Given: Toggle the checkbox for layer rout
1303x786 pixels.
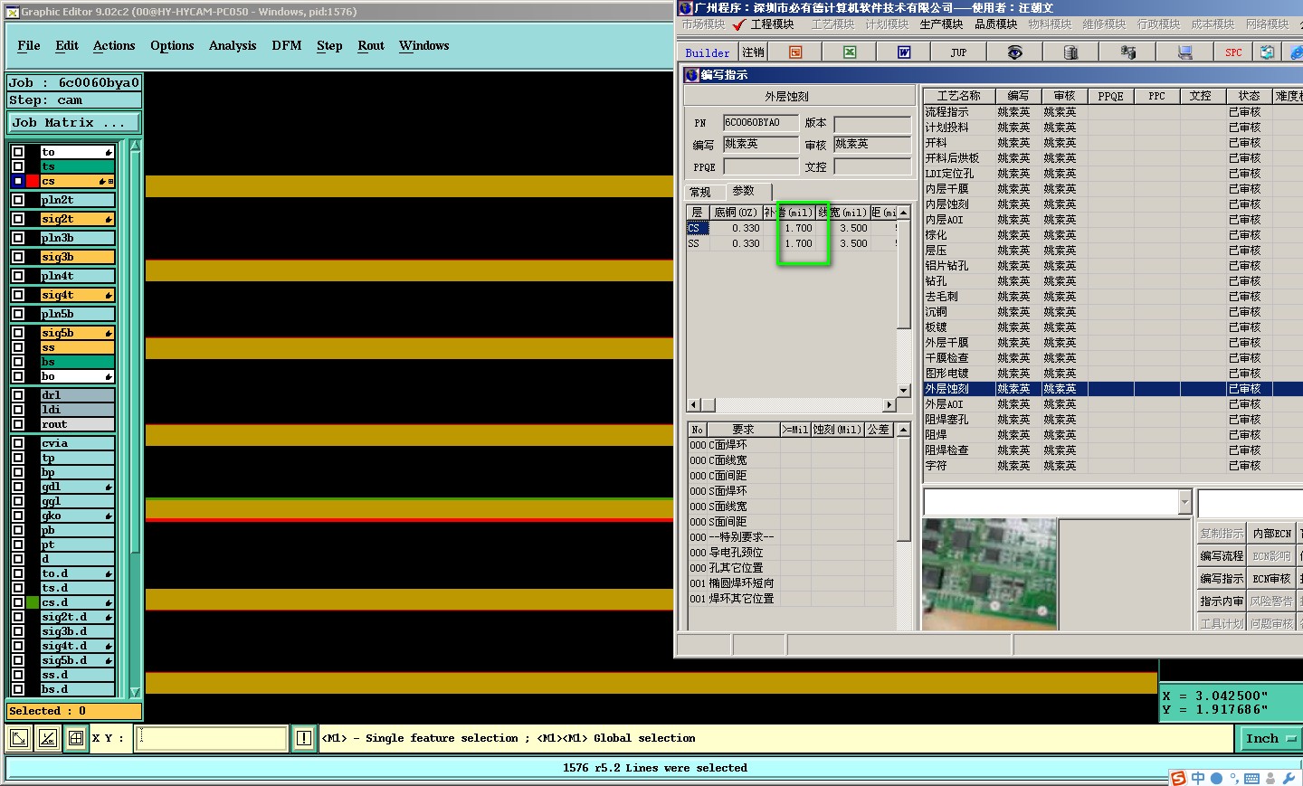Looking at the screenshot, I should pyautogui.click(x=18, y=424).
